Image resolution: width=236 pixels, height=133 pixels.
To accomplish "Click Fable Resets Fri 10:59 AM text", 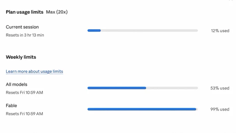I will [24, 114].
